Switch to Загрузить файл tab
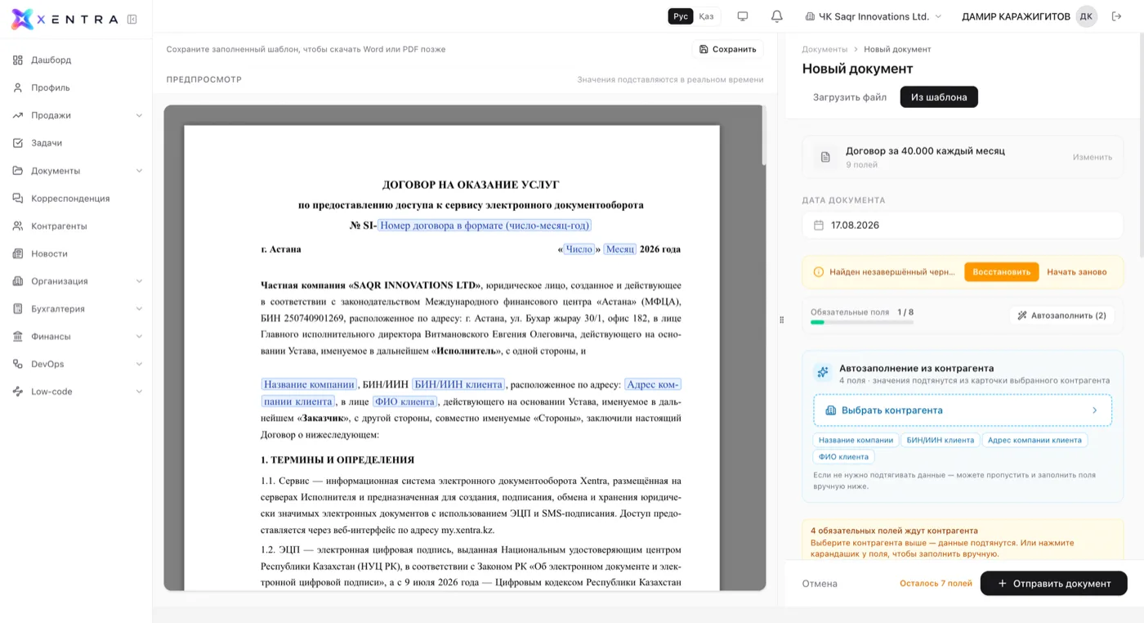This screenshot has height=623, width=1144. point(850,97)
